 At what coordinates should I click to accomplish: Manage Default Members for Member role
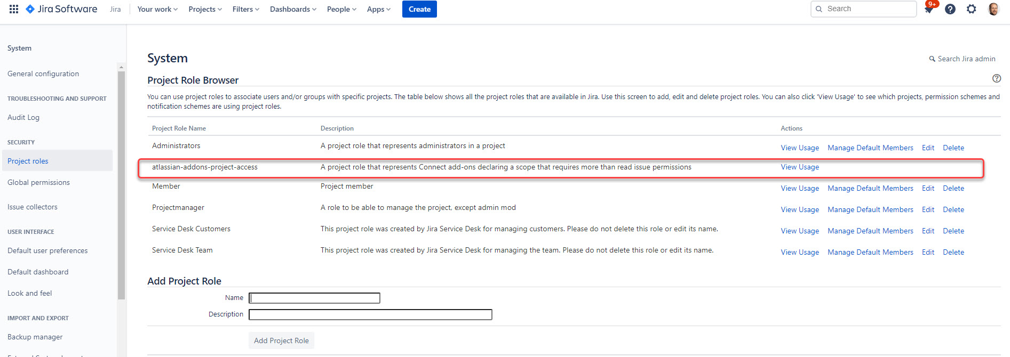[x=870, y=188]
